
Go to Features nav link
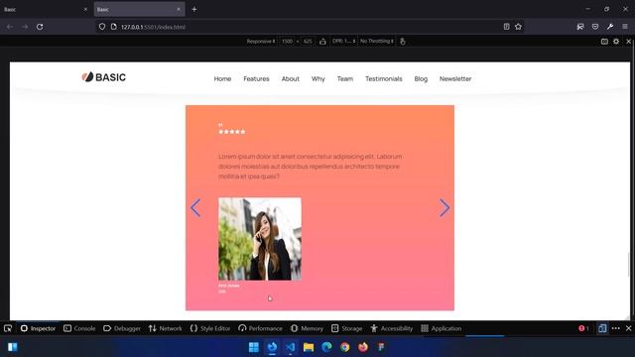pos(256,79)
